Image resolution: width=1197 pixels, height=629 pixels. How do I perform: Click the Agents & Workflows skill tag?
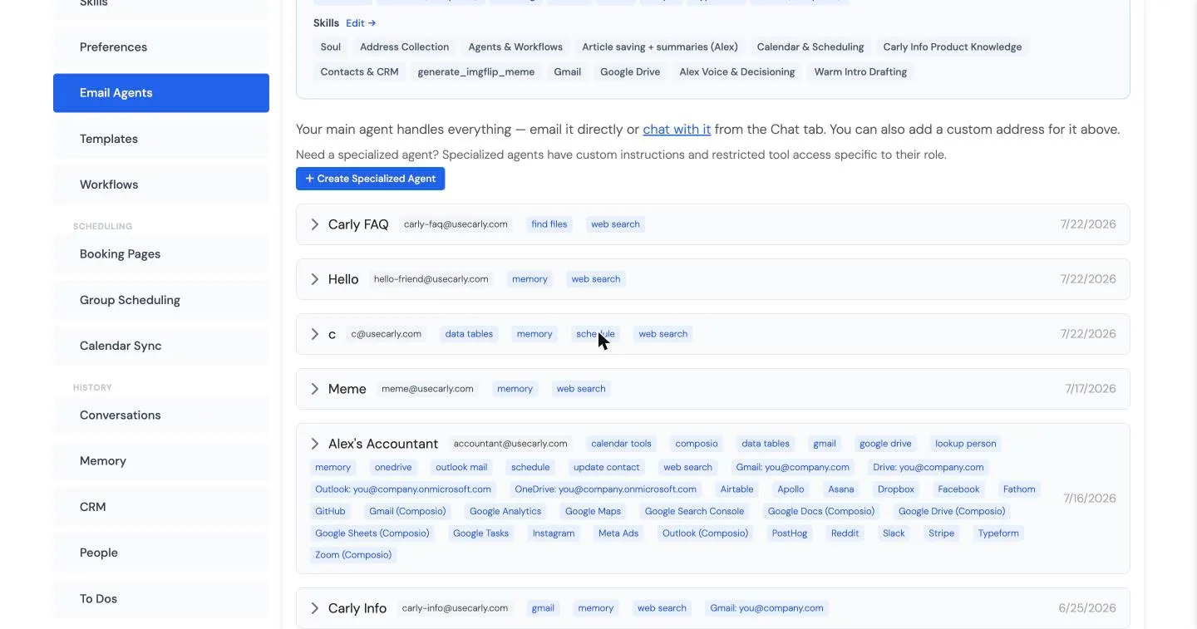tap(515, 47)
